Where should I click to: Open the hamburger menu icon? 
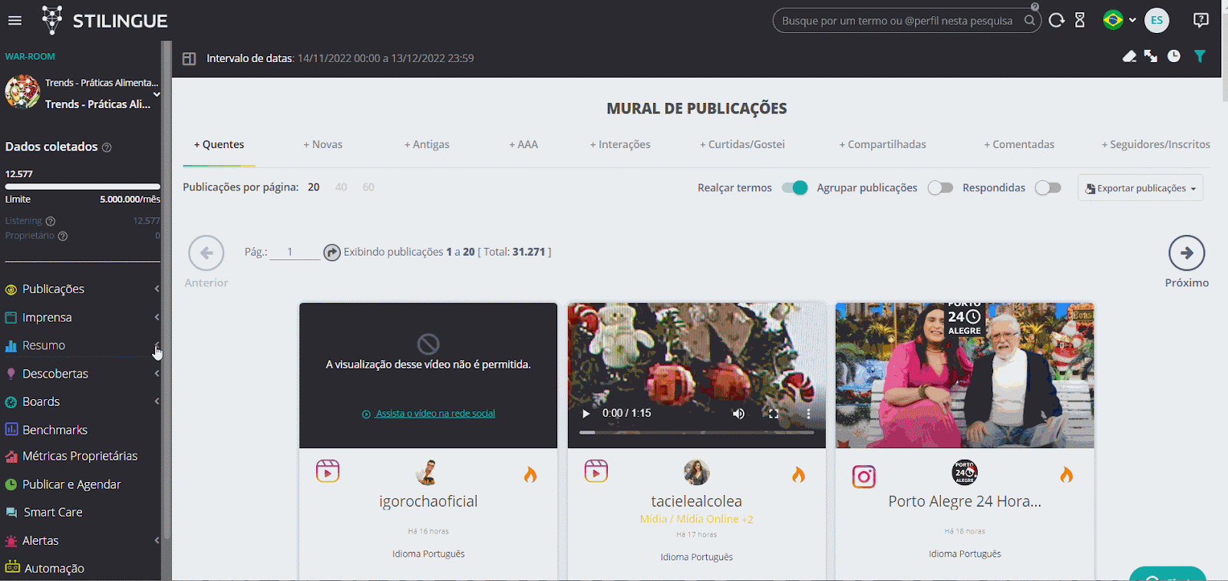15,21
